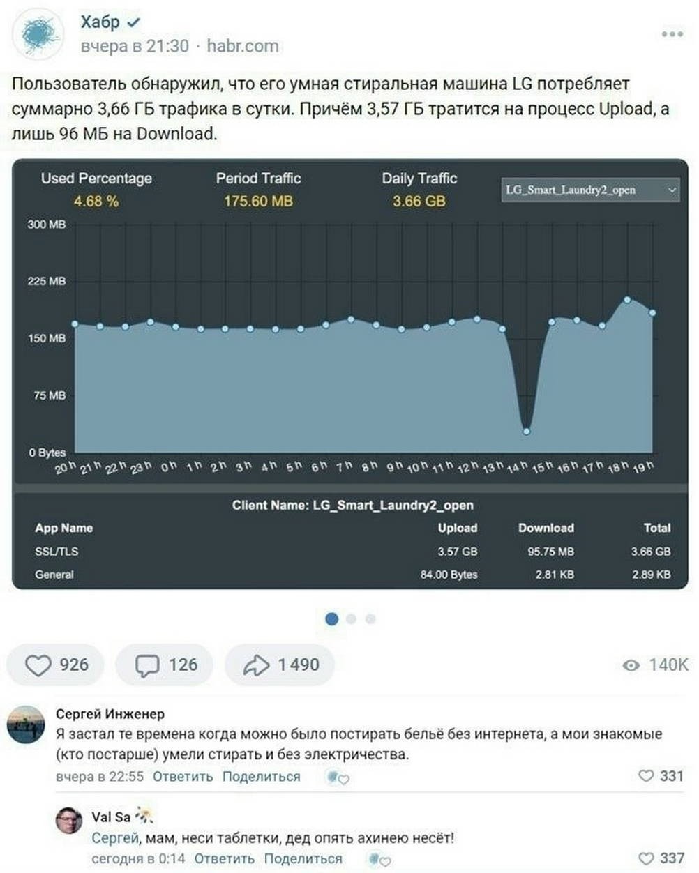This screenshot has width=699, height=873.
Task: Open the traffic chart image attachment
Action: pos(350,374)
